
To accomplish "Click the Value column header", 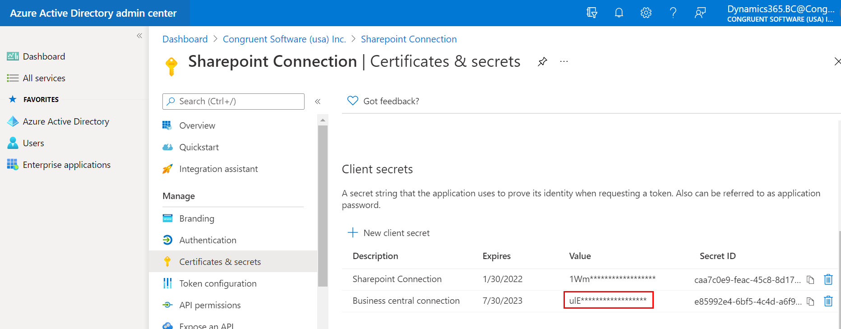I will click(x=580, y=256).
